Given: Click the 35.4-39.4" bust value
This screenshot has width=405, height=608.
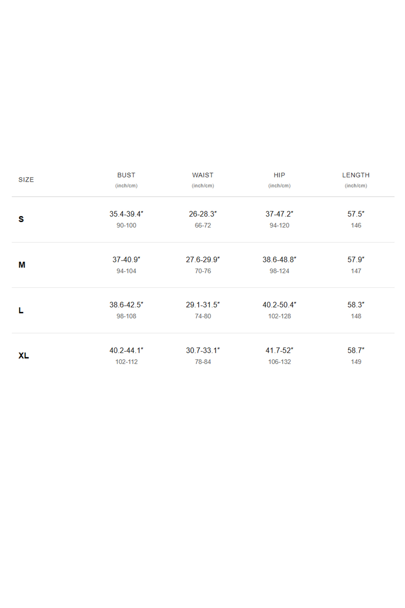Looking at the screenshot, I should [x=126, y=214].
